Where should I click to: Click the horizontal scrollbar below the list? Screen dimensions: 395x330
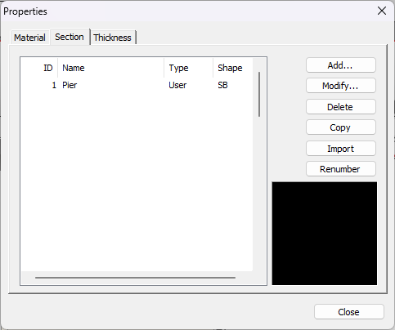click(x=135, y=278)
